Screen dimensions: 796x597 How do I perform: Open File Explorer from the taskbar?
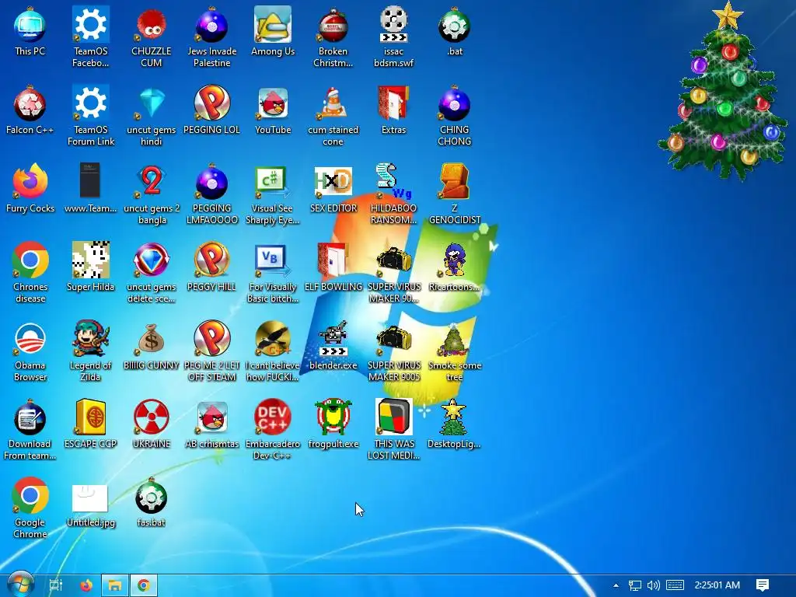(x=115, y=585)
